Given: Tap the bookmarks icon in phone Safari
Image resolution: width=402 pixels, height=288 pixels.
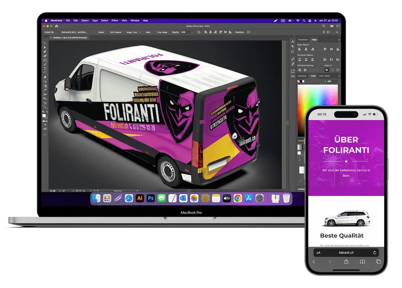Looking at the screenshot, I should click(x=362, y=262).
